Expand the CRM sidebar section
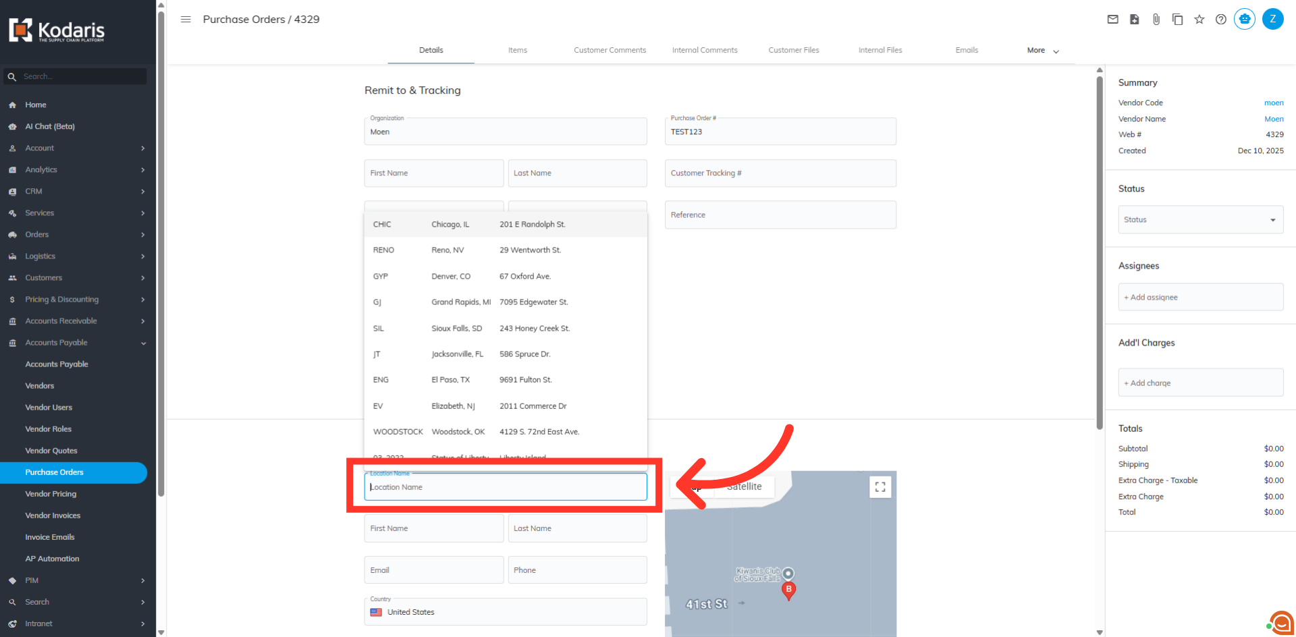Image resolution: width=1296 pixels, height=637 pixels. [x=74, y=192]
